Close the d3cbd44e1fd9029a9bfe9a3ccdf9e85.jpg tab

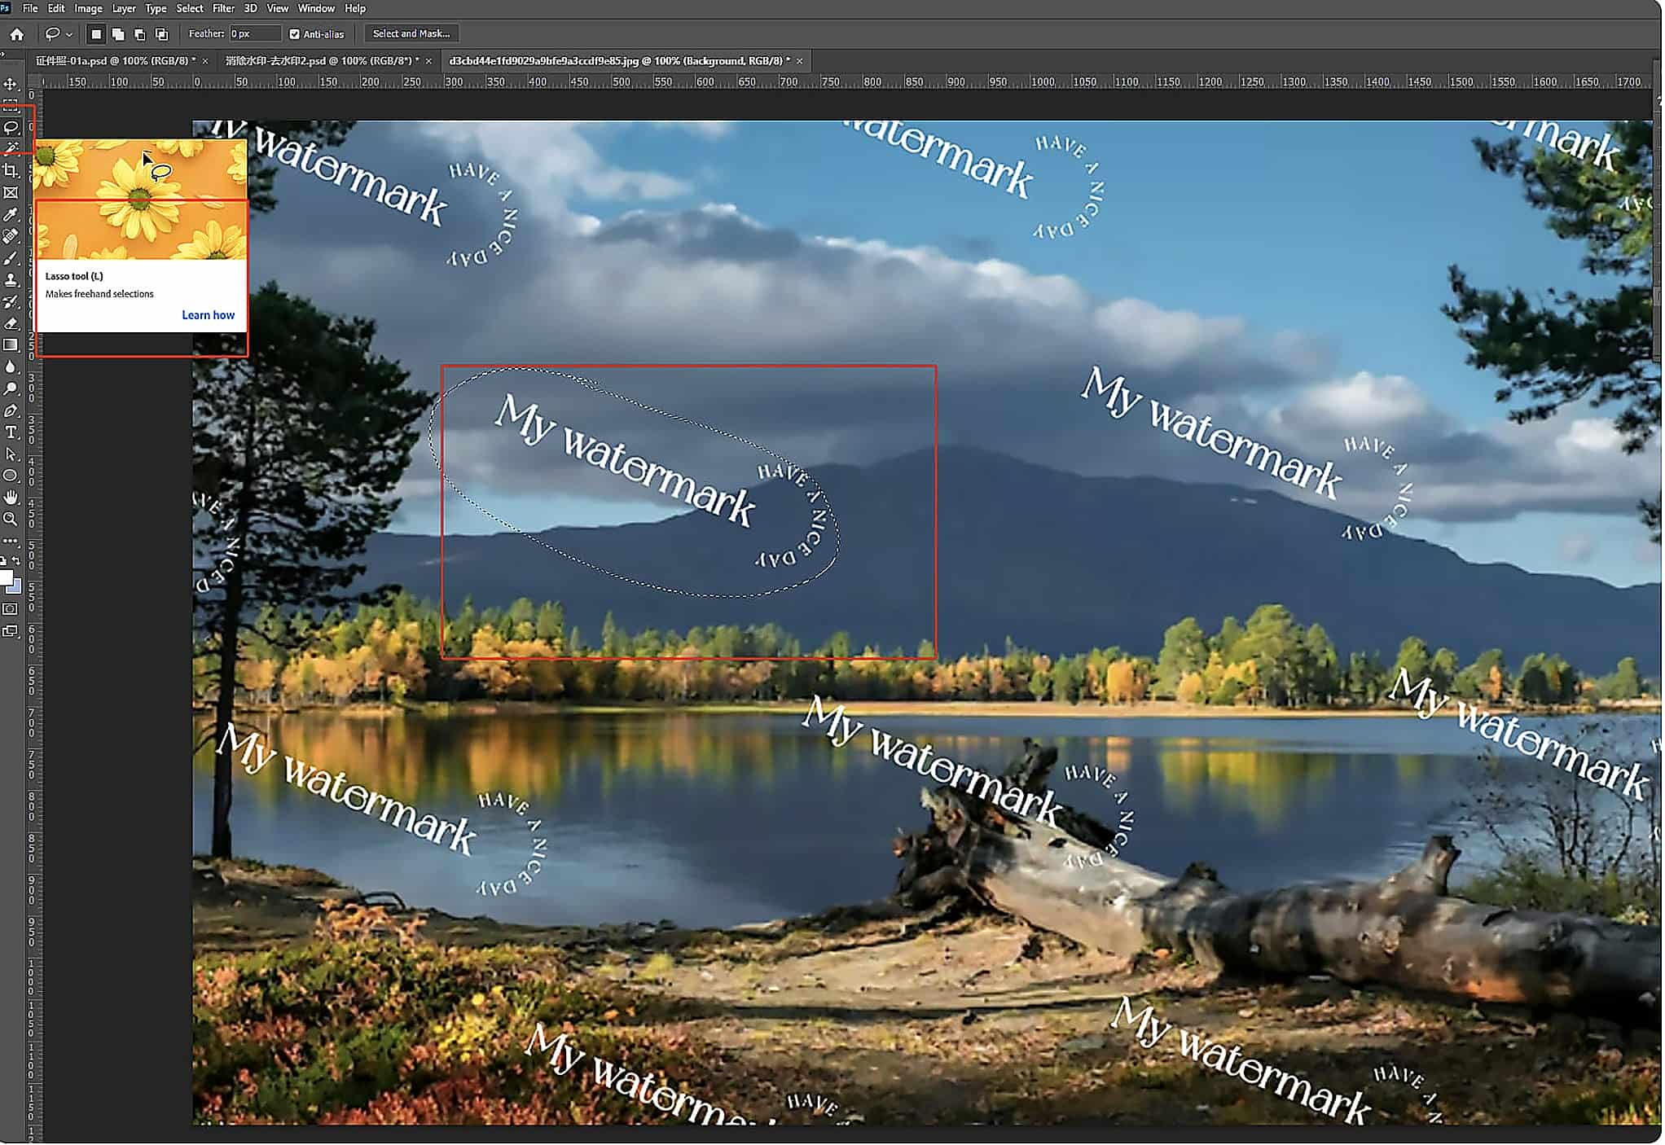click(x=800, y=62)
